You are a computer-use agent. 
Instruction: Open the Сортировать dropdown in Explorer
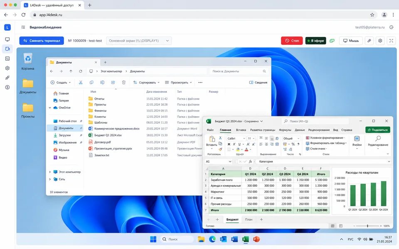(146, 82)
